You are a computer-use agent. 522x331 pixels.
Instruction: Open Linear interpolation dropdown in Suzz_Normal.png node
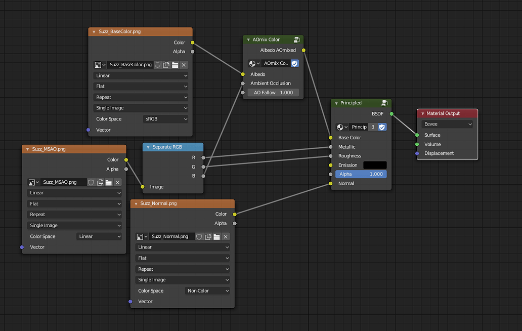click(x=183, y=247)
